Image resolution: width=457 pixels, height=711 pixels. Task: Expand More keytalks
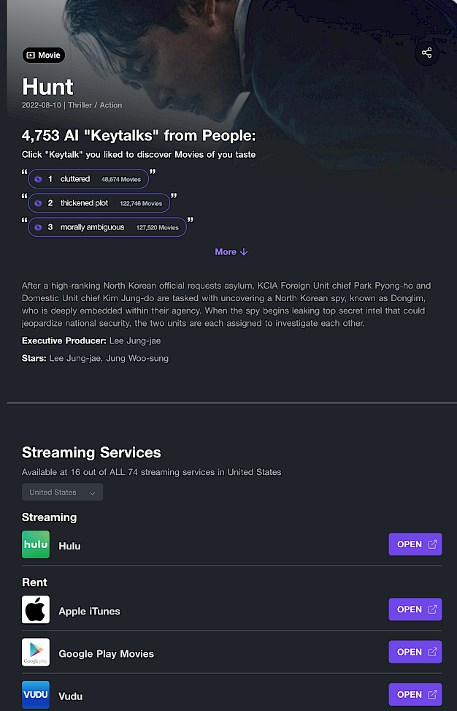pos(231,252)
